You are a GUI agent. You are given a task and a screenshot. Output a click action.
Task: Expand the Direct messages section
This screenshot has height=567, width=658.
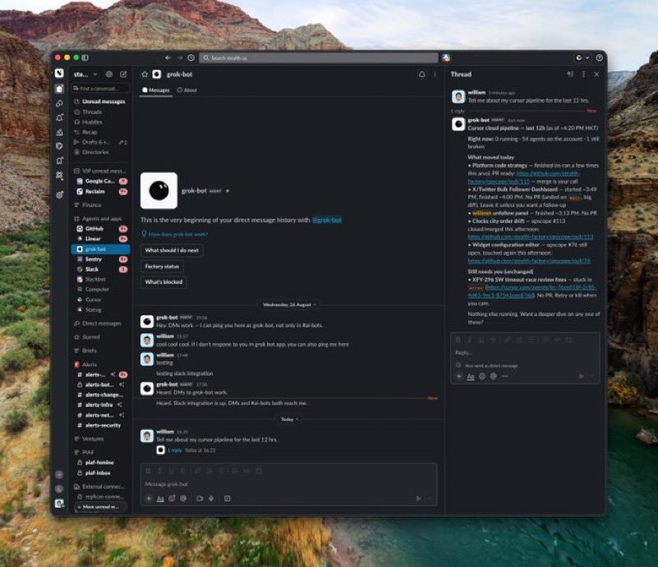(x=100, y=323)
